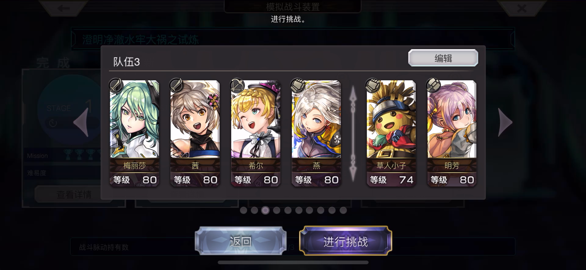
Task: Select the fourth team page dot
Action: pos(277,210)
